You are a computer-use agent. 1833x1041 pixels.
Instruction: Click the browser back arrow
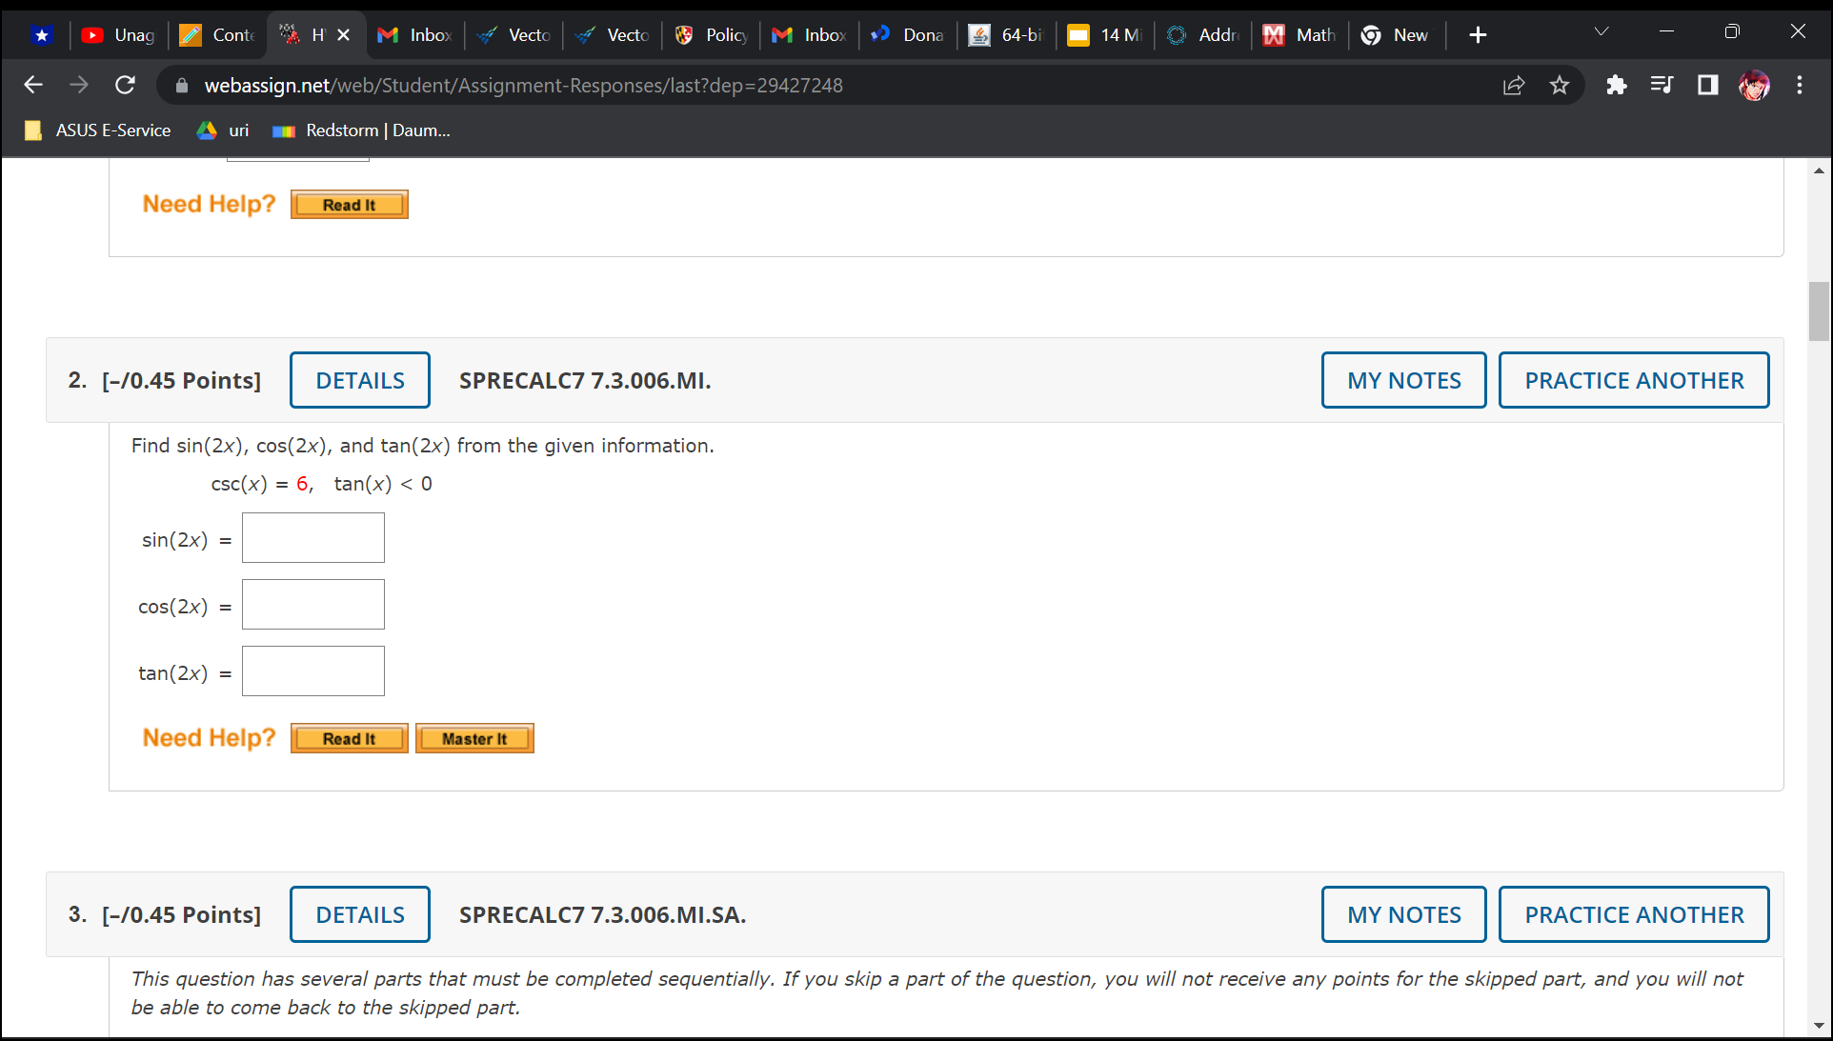(33, 86)
